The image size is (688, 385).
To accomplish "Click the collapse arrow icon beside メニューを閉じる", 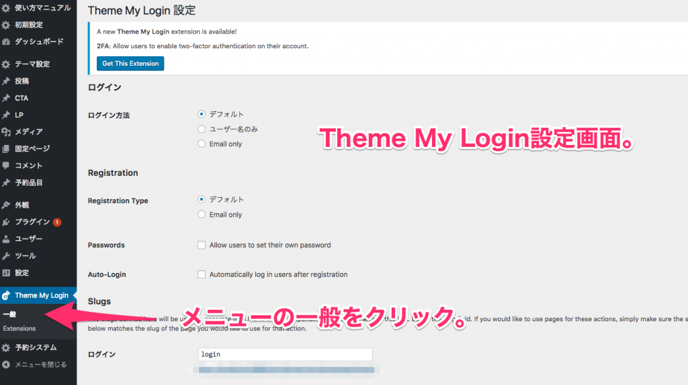I will (5, 364).
